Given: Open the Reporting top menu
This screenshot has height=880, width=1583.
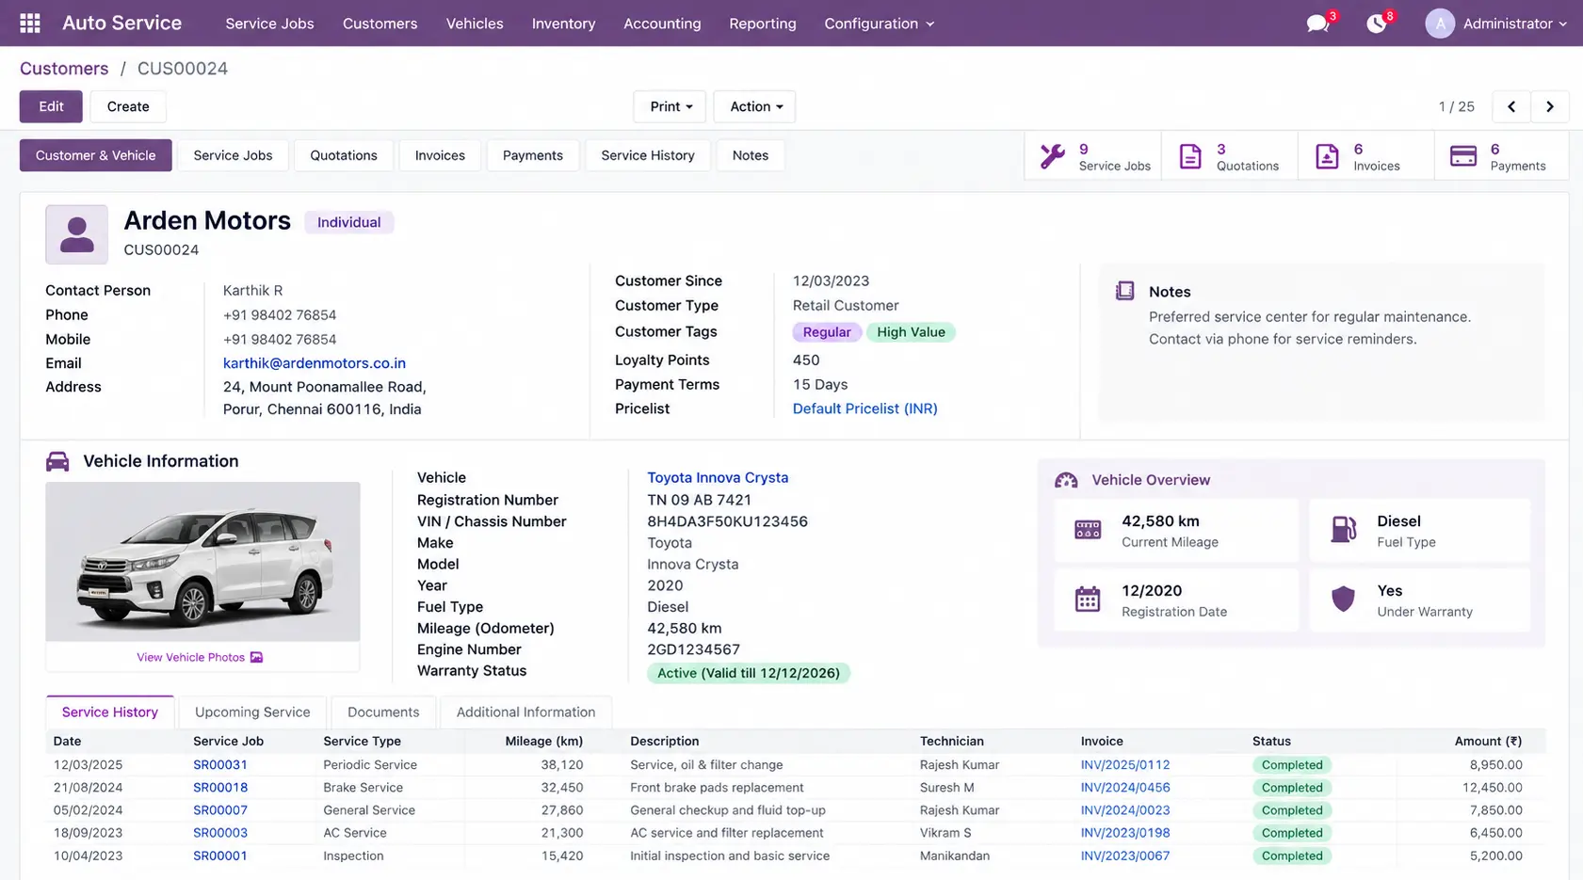Looking at the screenshot, I should point(763,24).
